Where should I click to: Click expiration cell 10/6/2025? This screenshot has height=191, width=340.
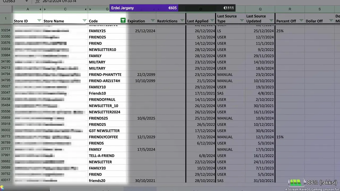point(141,118)
